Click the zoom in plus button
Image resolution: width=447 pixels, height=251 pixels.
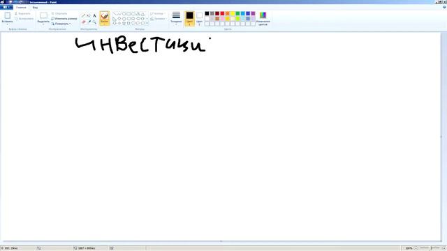click(x=444, y=248)
